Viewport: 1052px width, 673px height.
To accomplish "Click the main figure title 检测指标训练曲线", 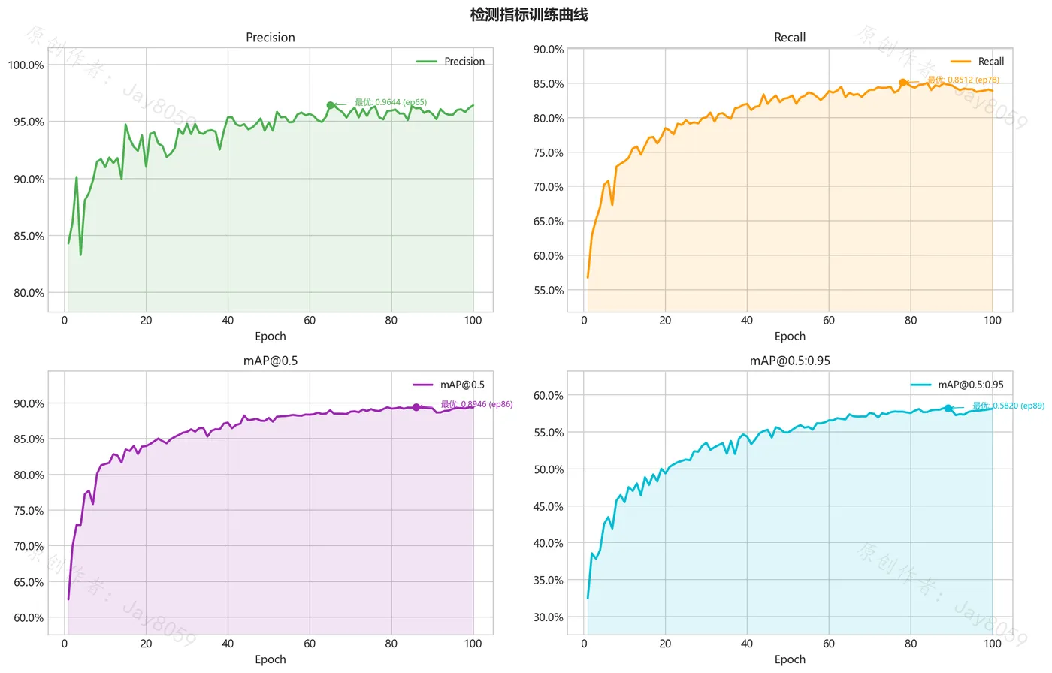I will tap(529, 14).
